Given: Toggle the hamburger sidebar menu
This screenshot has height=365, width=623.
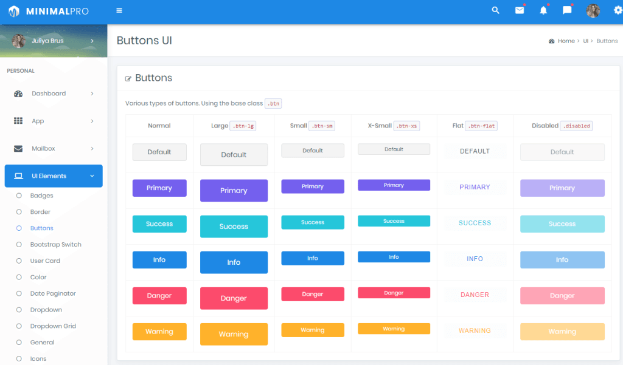Looking at the screenshot, I should coord(119,10).
